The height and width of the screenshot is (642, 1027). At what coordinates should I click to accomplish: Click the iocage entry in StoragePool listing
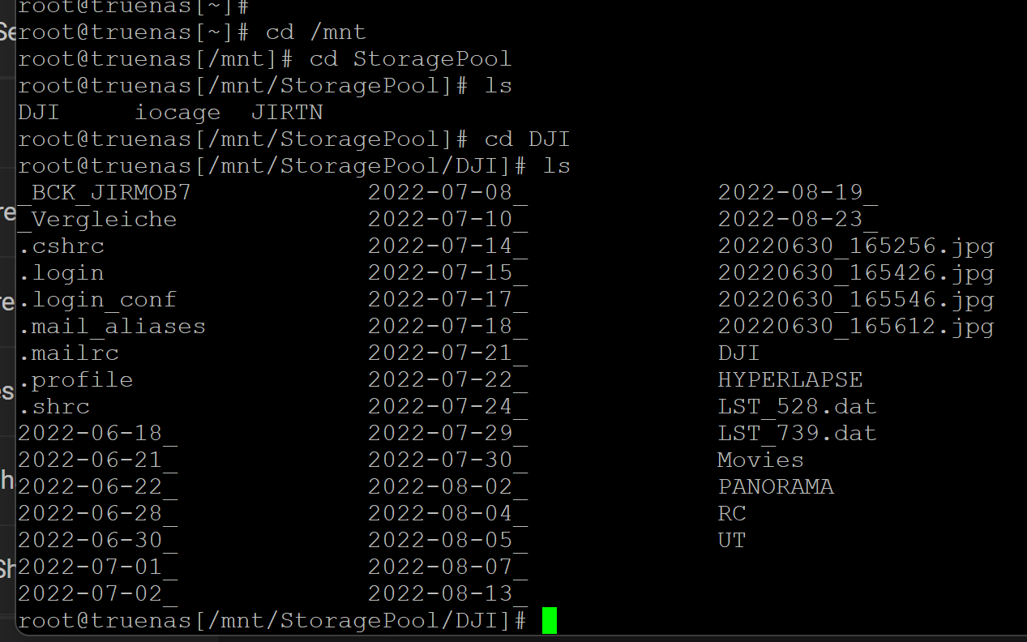pos(178,113)
